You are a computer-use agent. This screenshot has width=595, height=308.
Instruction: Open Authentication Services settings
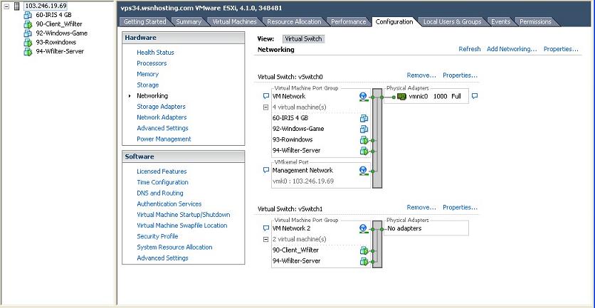click(x=169, y=203)
